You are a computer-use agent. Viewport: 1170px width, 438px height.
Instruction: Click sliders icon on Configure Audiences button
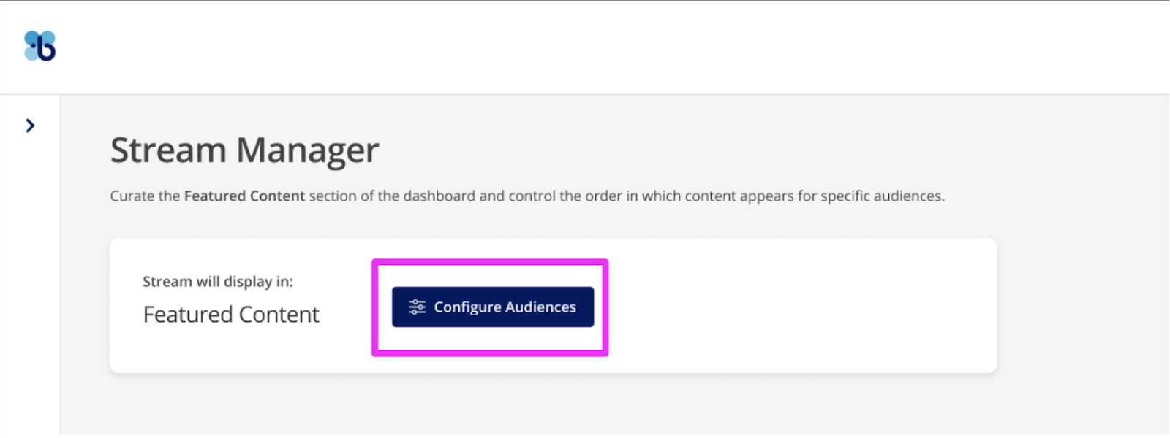coord(418,307)
